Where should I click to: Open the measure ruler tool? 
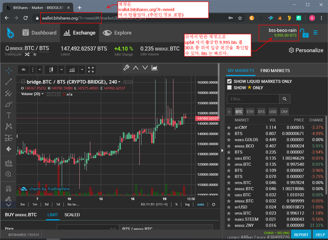point(9,163)
